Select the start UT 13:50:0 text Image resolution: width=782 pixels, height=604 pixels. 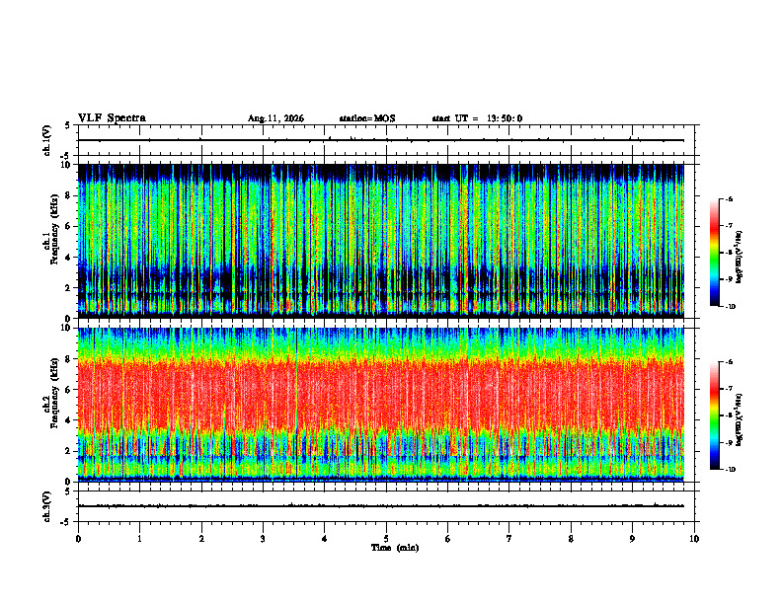477,118
